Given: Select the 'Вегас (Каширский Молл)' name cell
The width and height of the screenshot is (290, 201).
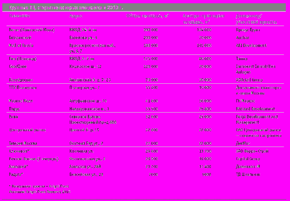Looking at the screenshot, I should pos(32,30).
